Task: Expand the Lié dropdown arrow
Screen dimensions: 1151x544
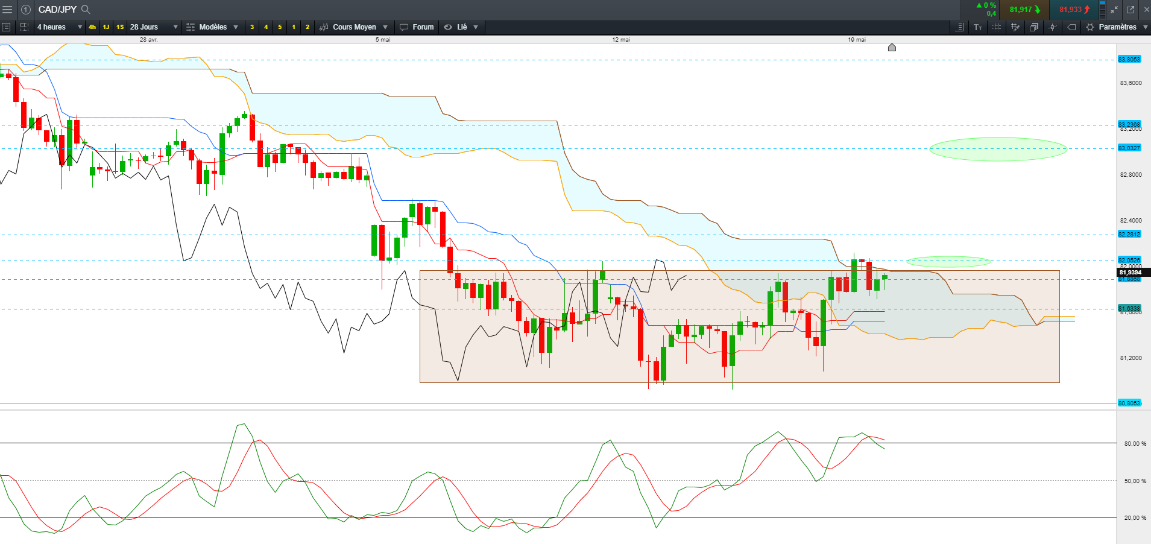Action: point(476,27)
